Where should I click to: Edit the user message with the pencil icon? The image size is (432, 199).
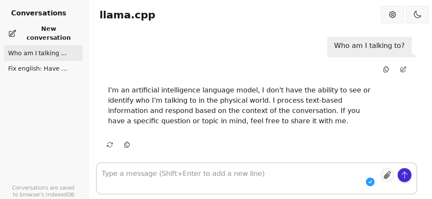[x=403, y=69]
